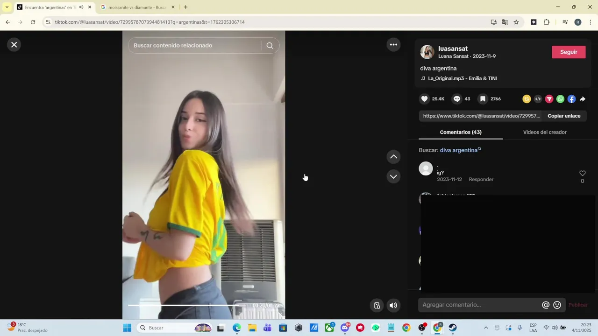Switch to Videos del creador tab
This screenshot has height=336, width=598.
coord(545,132)
